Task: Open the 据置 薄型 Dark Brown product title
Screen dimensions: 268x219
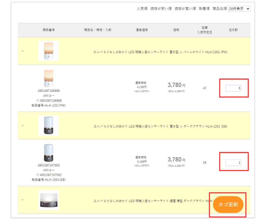Action: (x=153, y=201)
